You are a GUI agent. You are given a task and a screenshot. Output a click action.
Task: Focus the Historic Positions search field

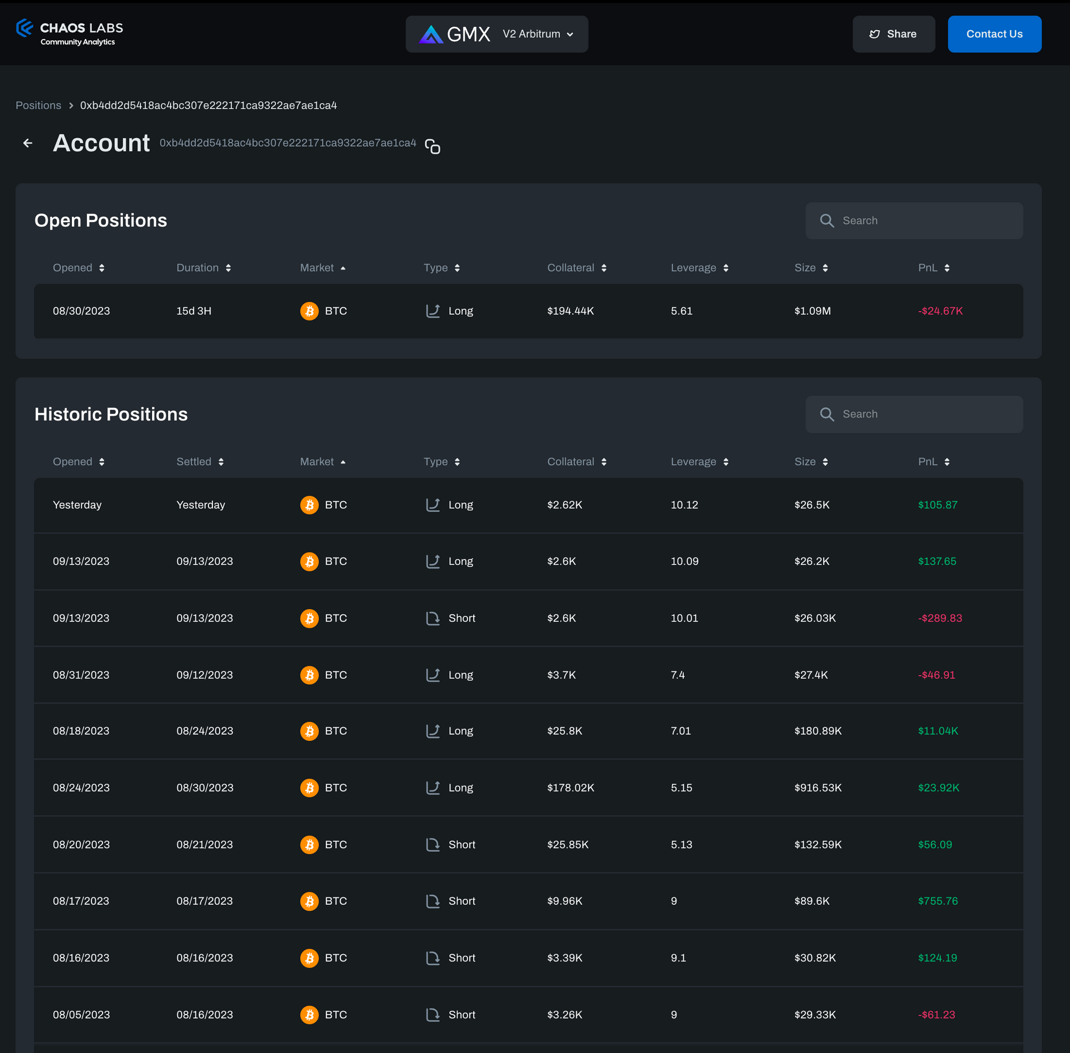(x=925, y=414)
